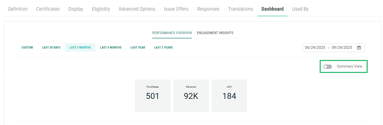Switch to the Issue Offers tab

(176, 9)
